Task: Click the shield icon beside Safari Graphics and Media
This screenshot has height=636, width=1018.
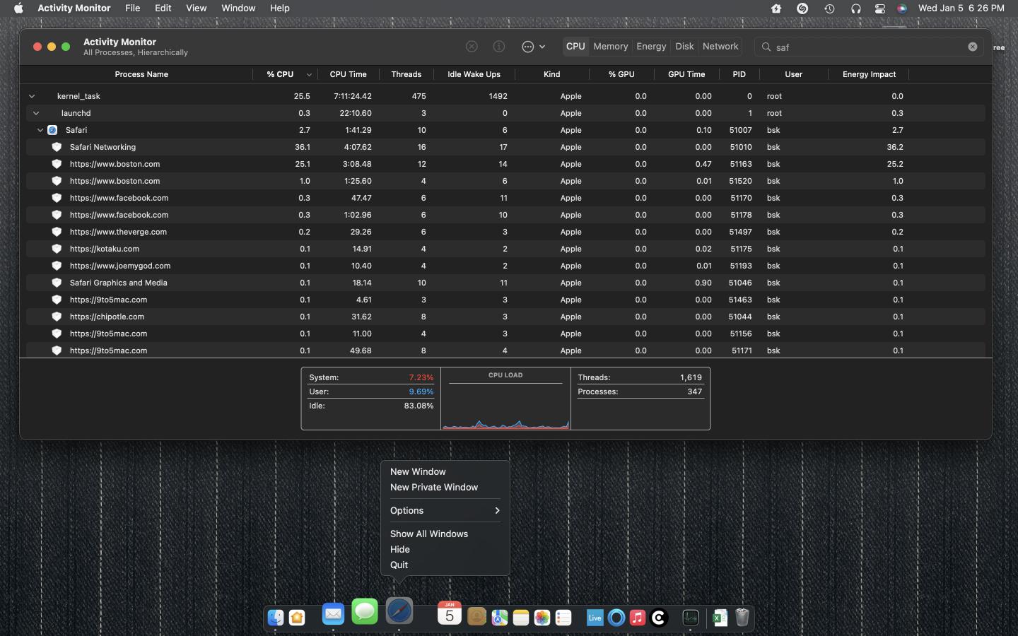Action: point(57,283)
